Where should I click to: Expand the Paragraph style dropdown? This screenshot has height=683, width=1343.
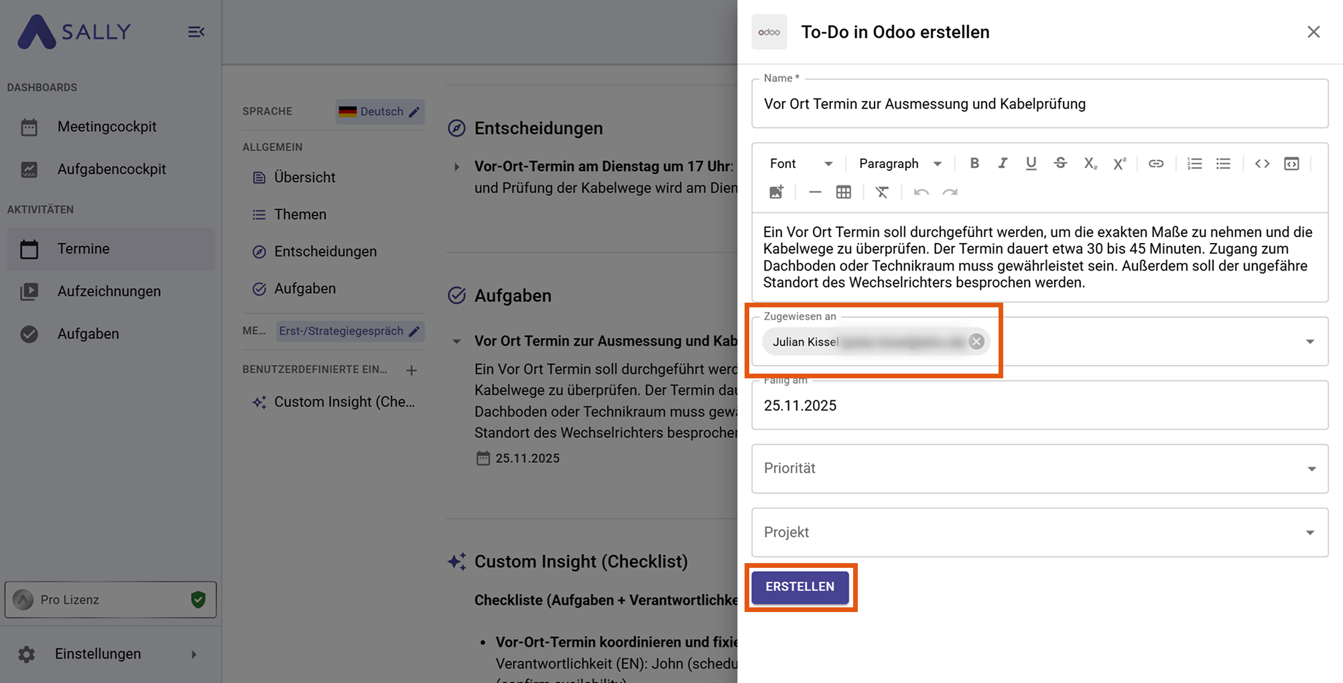[x=900, y=163]
